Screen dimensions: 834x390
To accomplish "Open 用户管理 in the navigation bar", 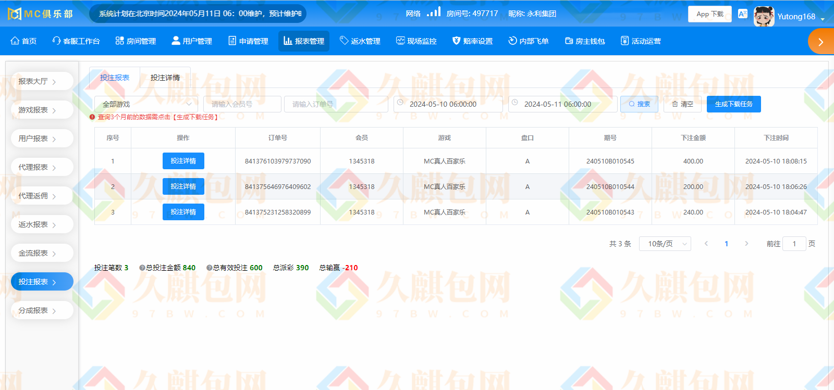I will (192, 41).
